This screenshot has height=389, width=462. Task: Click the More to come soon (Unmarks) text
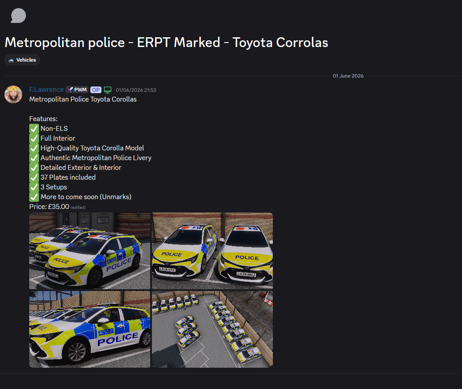pos(86,197)
